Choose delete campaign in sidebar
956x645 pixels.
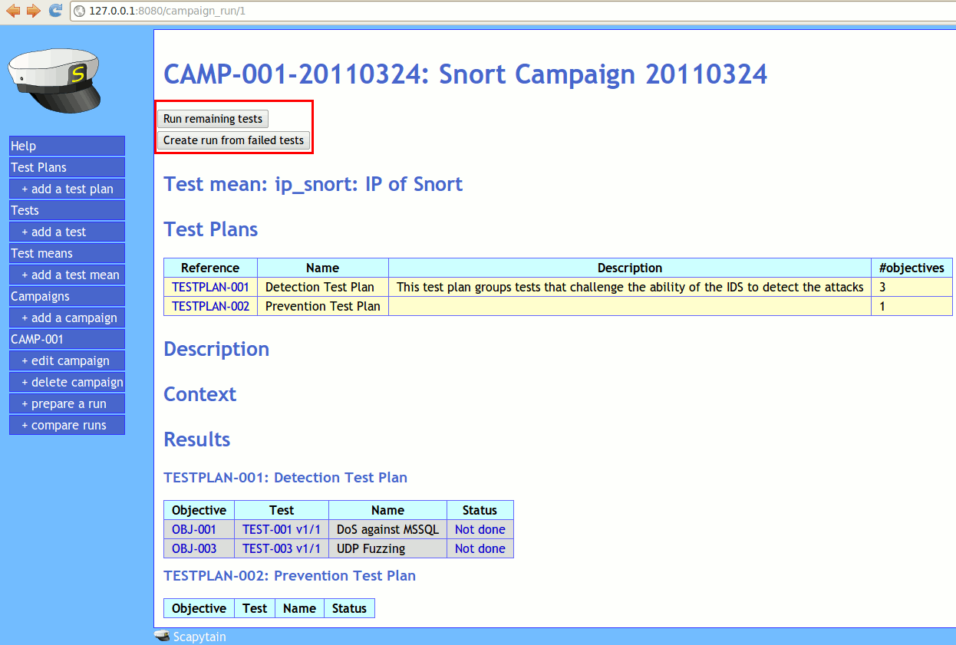(71, 382)
